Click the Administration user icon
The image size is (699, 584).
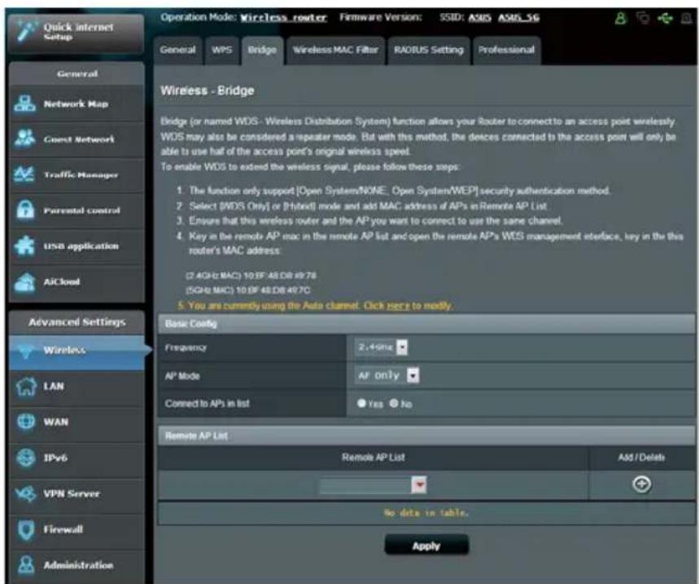click(x=26, y=564)
